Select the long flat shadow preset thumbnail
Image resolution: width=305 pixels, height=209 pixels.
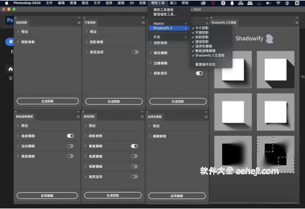[275, 69]
